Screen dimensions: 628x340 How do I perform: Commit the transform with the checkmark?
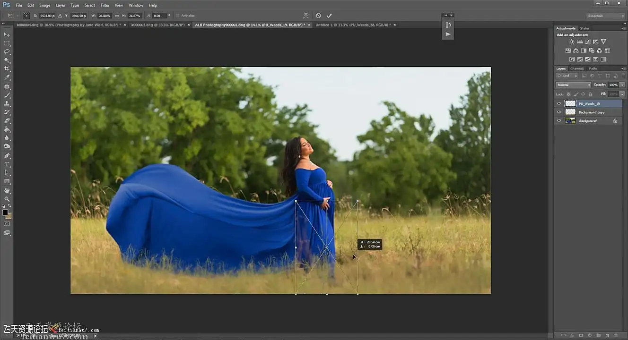(329, 16)
